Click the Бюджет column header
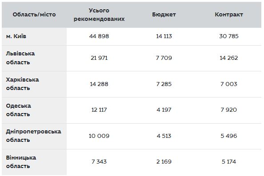The width and height of the screenshot is (264, 176). [x=164, y=15]
